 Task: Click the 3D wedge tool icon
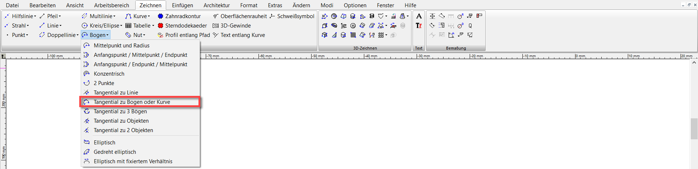[362, 16]
